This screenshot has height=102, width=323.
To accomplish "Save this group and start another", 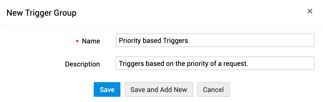I will point(159,90).
